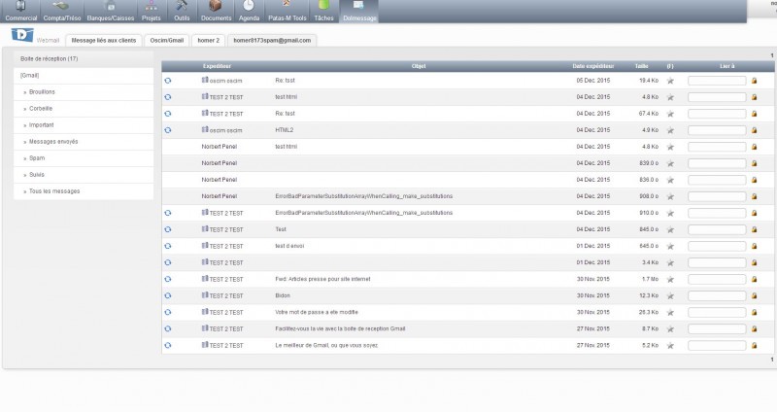Open the Outils tools icon
The image size is (777, 412).
(x=182, y=6)
